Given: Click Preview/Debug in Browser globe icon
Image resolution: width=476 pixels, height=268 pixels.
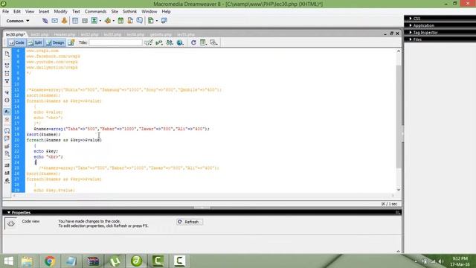Looking at the screenshot, I should coord(180,43).
